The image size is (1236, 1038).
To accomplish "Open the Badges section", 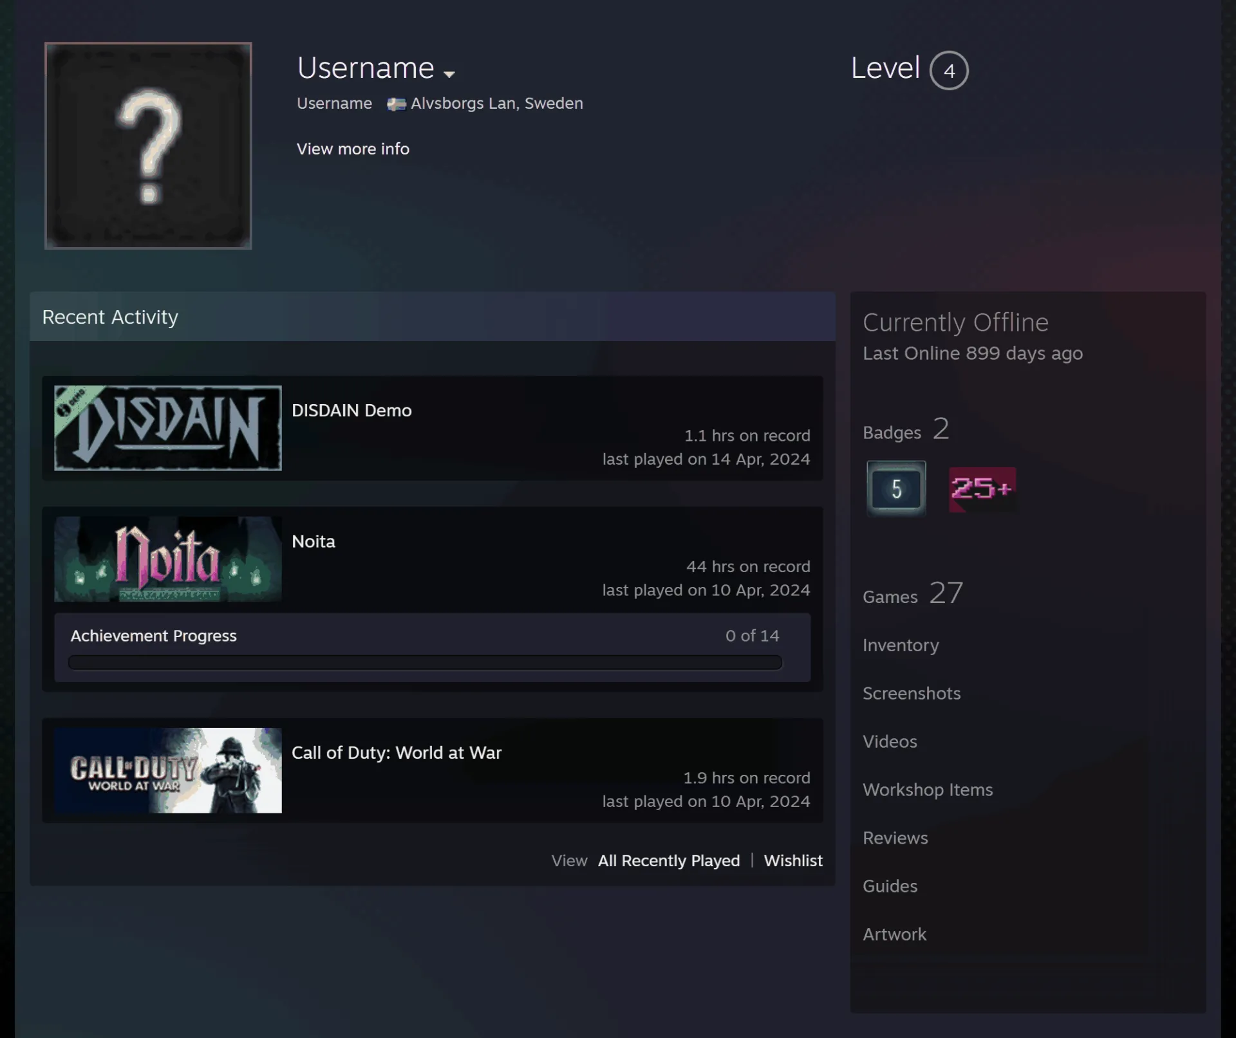I will (906, 429).
